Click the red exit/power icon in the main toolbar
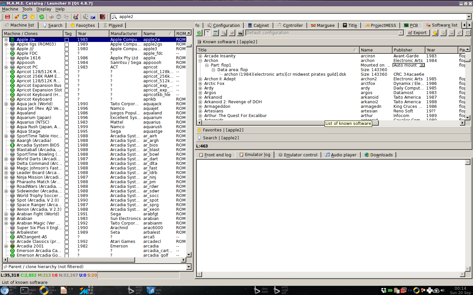 tap(7, 17)
